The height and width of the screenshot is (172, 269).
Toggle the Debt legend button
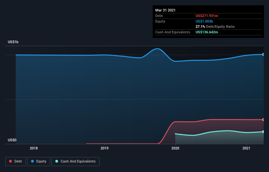(16, 162)
